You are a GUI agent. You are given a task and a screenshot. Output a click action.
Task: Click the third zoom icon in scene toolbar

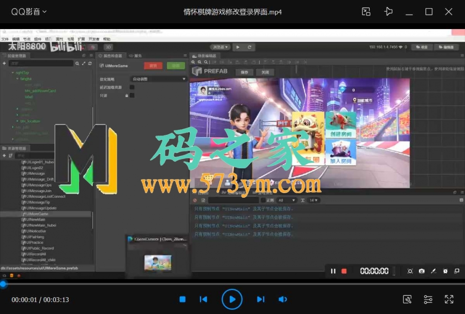click(x=206, y=62)
